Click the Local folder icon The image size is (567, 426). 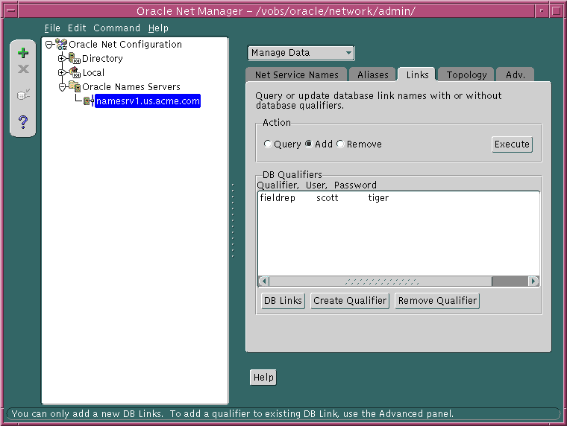pyautogui.click(x=75, y=72)
